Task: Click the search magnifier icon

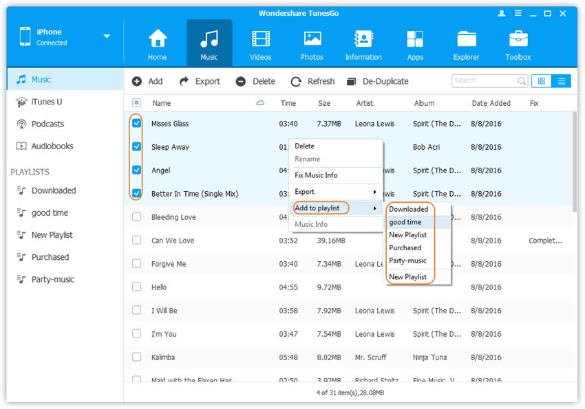Action: click(521, 81)
